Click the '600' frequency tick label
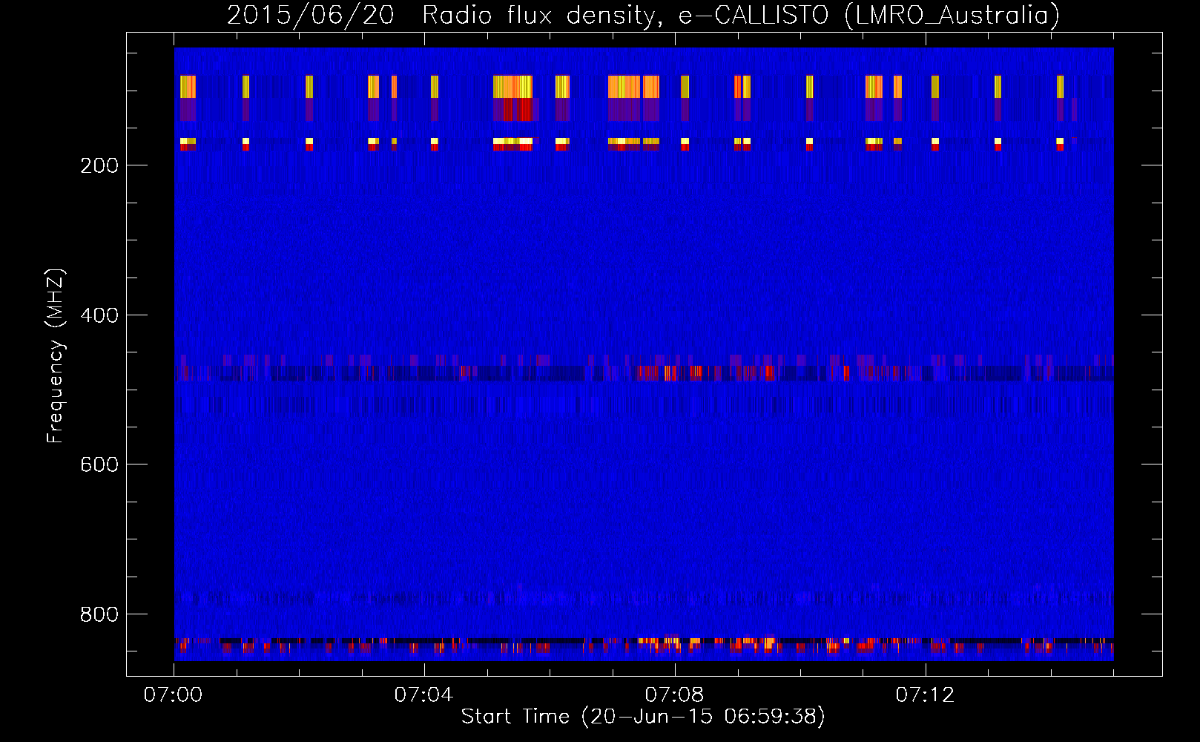The image size is (1200, 742). (x=99, y=464)
